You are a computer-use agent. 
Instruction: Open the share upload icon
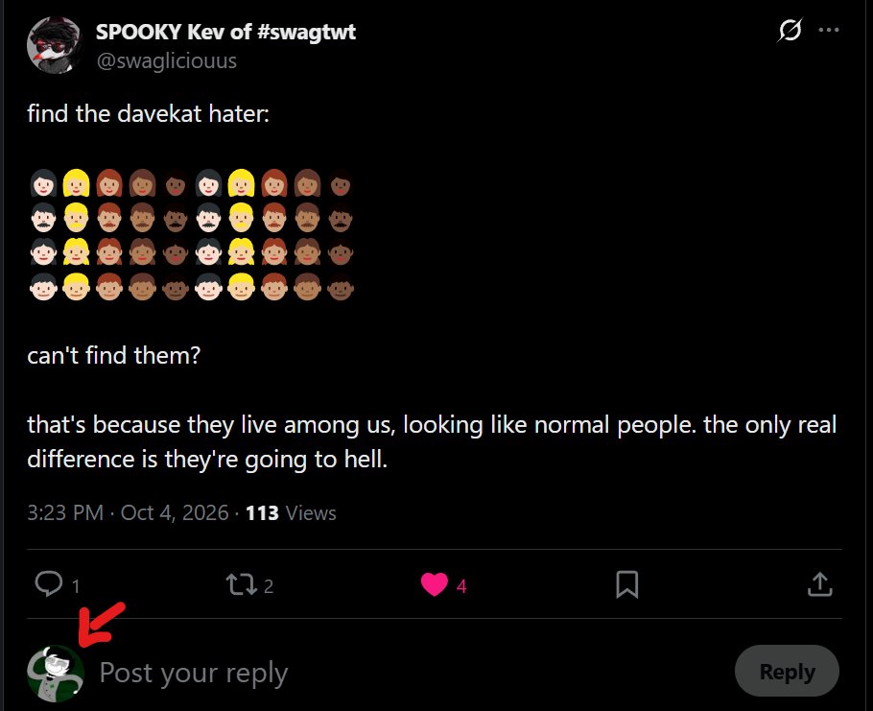pos(819,584)
